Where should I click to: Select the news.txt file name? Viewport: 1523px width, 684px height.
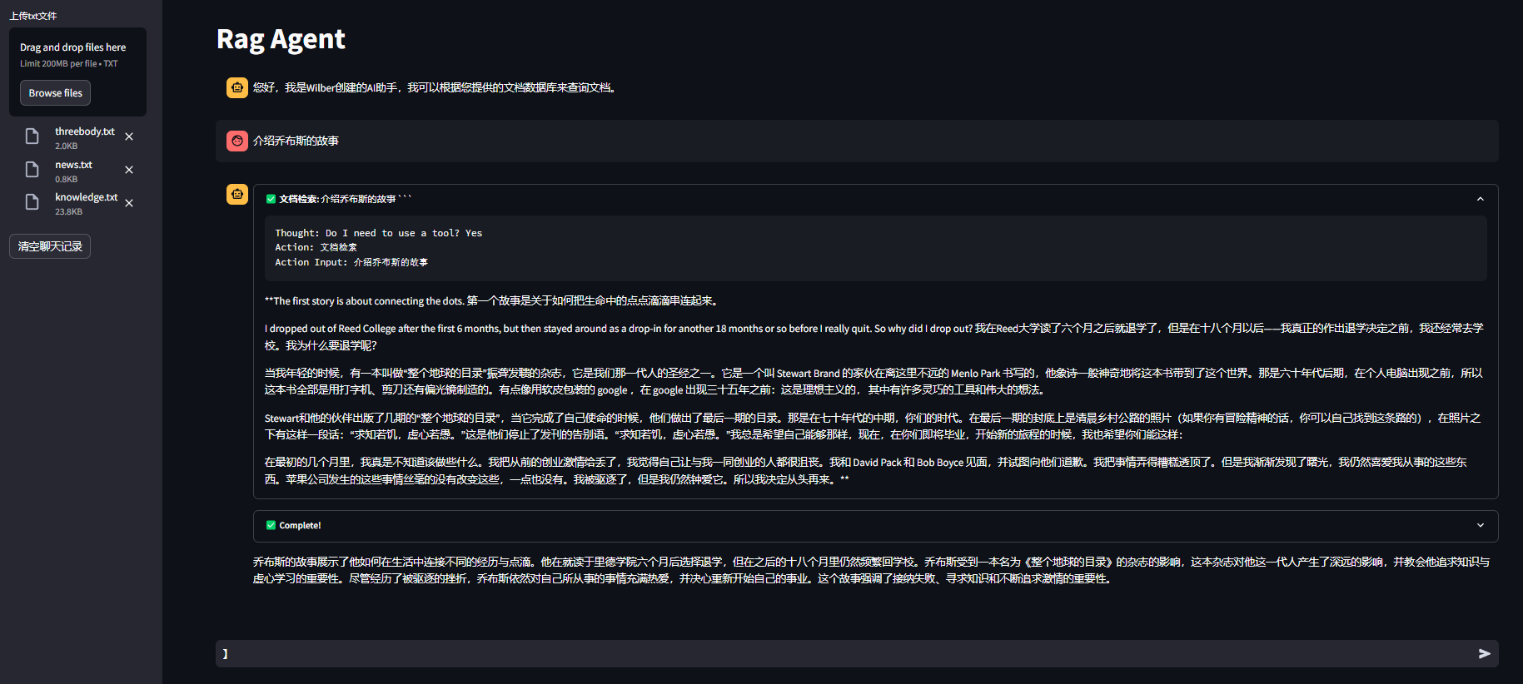(x=73, y=165)
